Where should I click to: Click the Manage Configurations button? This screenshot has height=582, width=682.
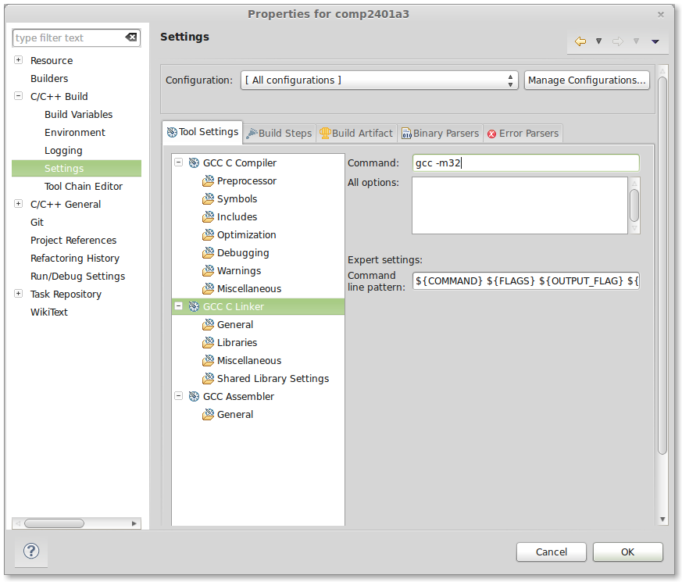point(587,80)
